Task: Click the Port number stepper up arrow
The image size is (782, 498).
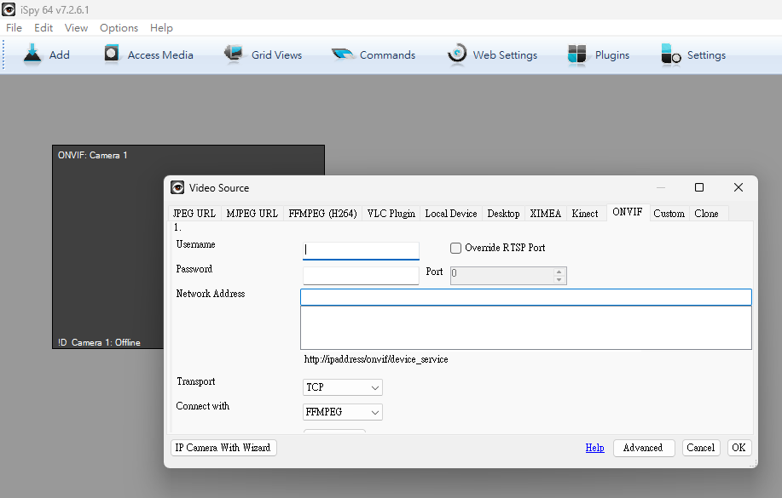Action: pyautogui.click(x=559, y=272)
